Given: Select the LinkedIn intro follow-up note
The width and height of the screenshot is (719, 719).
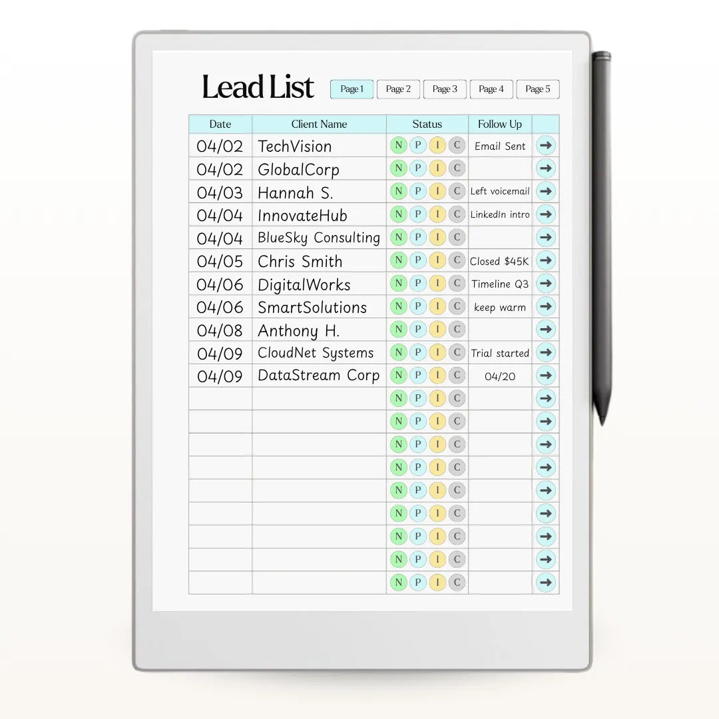Looking at the screenshot, I should coord(500,214).
